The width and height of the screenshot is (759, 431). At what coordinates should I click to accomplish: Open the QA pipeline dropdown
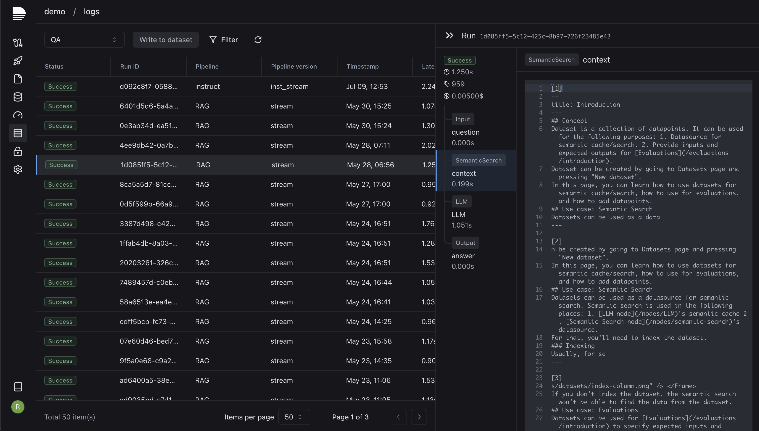pos(84,40)
